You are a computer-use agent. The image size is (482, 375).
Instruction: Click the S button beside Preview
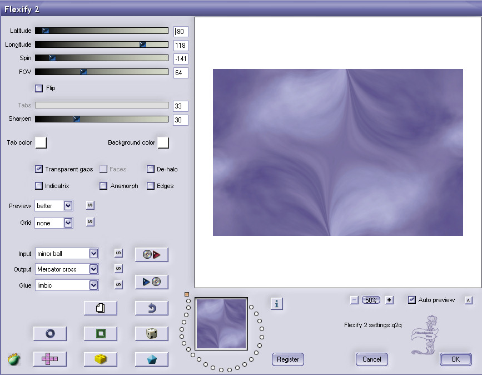pyautogui.click(x=90, y=205)
